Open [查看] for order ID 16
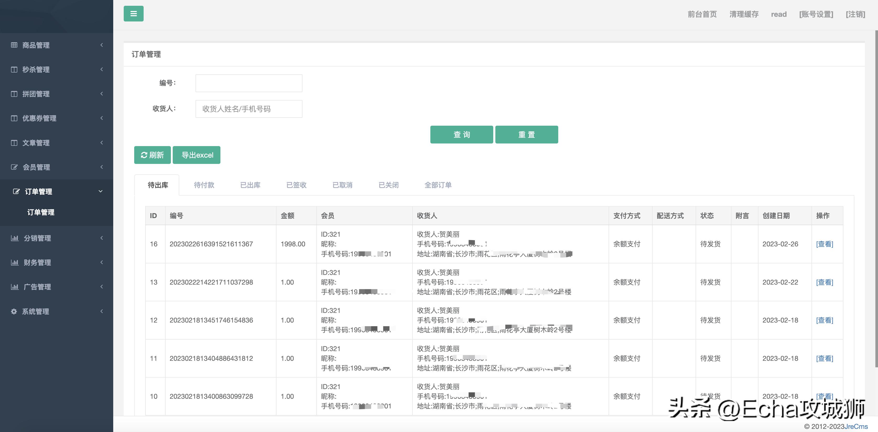Screen dimensions: 878x432 825,244
